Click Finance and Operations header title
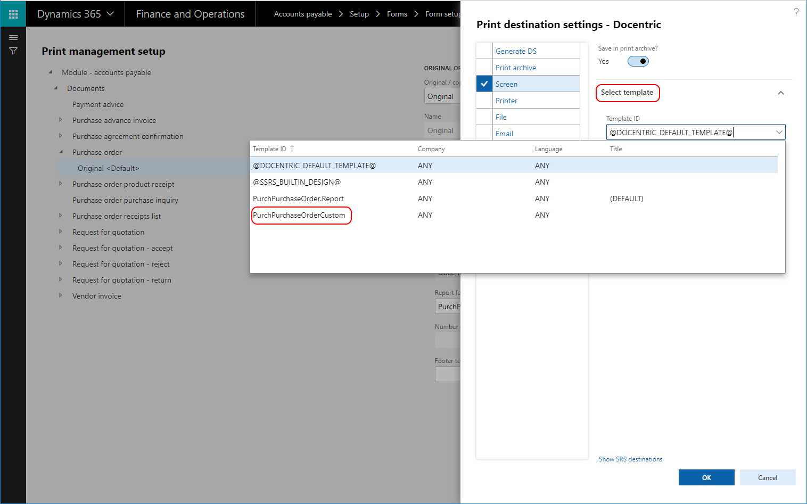 [190, 14]
